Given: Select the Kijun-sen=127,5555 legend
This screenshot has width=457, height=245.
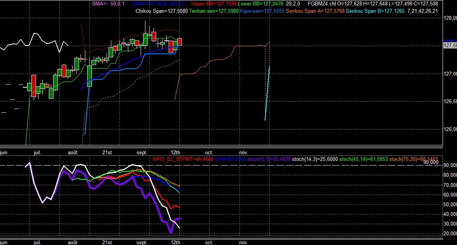Looking at the screenshot, I should point(262,11).
